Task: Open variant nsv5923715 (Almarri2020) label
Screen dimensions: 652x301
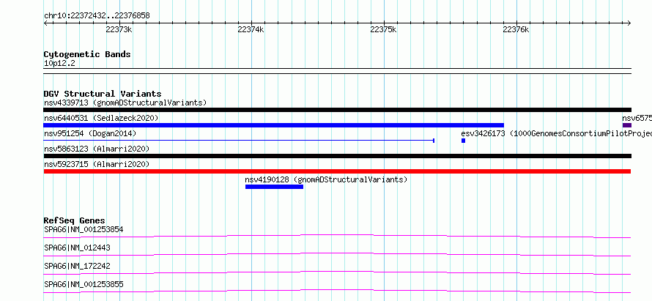Action: tap(97, 164)
